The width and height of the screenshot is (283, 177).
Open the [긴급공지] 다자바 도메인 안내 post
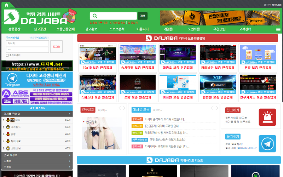162,126
